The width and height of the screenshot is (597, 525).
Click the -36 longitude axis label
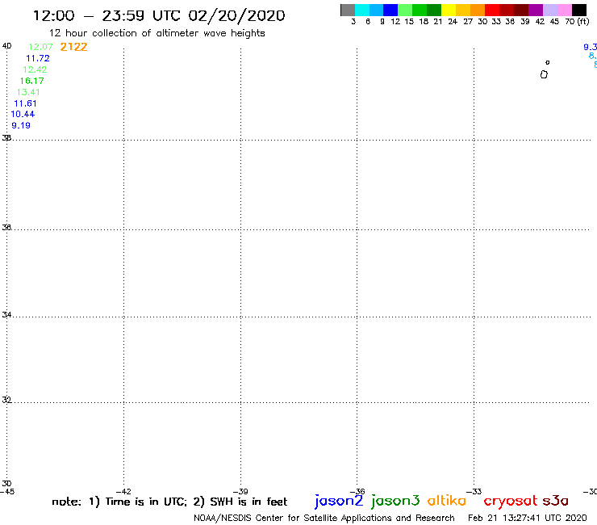357,492
